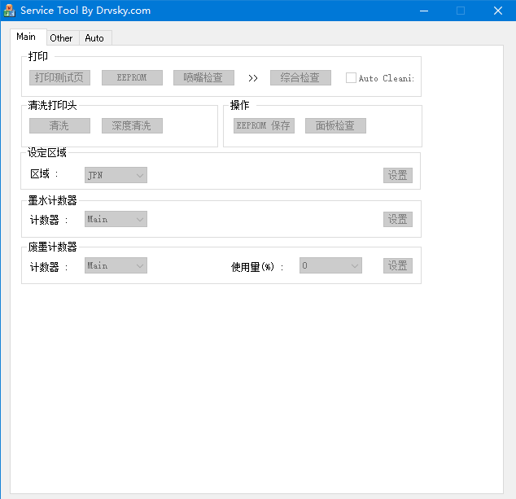This screenshot has height=499, width=516.
Task: Click the EEPROM print button
Action: click(x=132, y=77)
